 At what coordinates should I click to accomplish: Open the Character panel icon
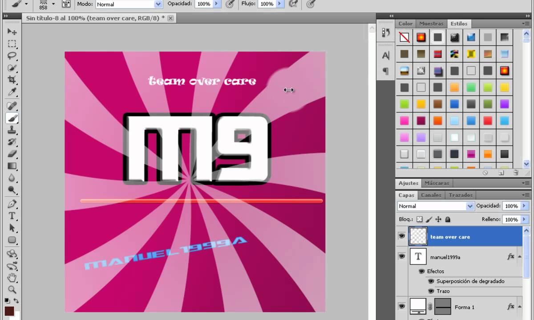pyautogui.click(x=386, y=56)
